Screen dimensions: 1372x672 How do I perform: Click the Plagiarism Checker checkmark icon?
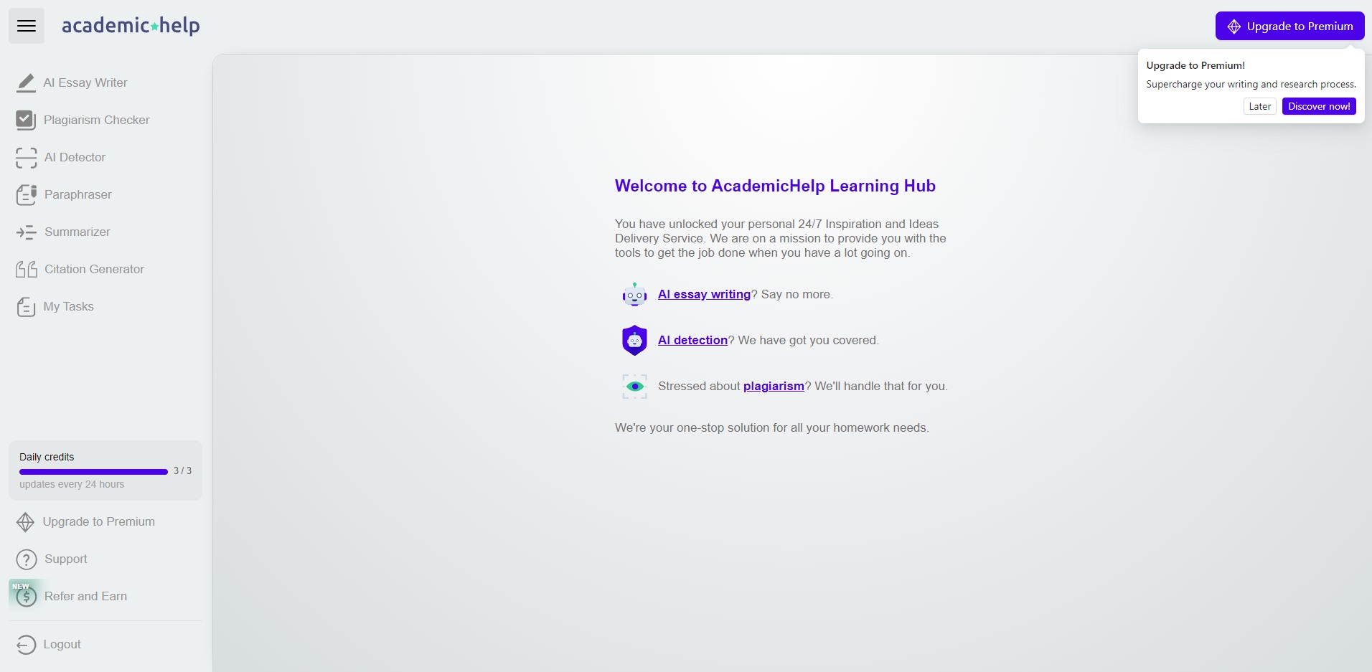tap(26, 120)
